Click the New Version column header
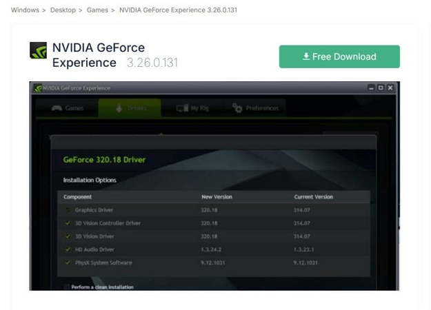Viewport: 431px width, 310px height. [217, 197]
